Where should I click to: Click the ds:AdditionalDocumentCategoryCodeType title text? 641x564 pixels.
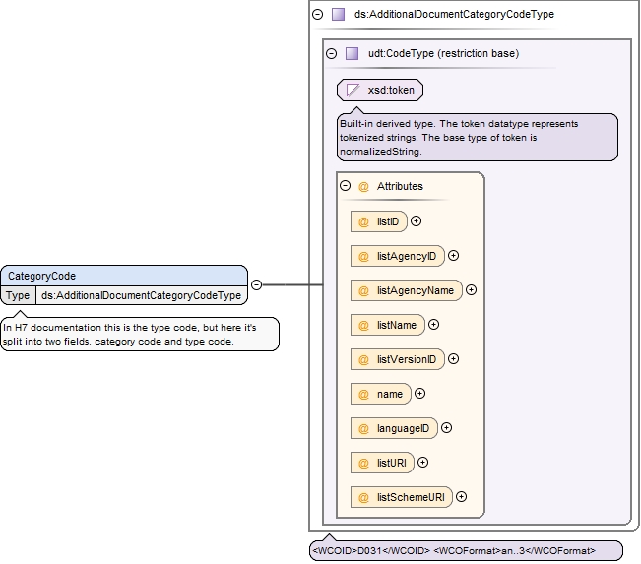[454, 15]
